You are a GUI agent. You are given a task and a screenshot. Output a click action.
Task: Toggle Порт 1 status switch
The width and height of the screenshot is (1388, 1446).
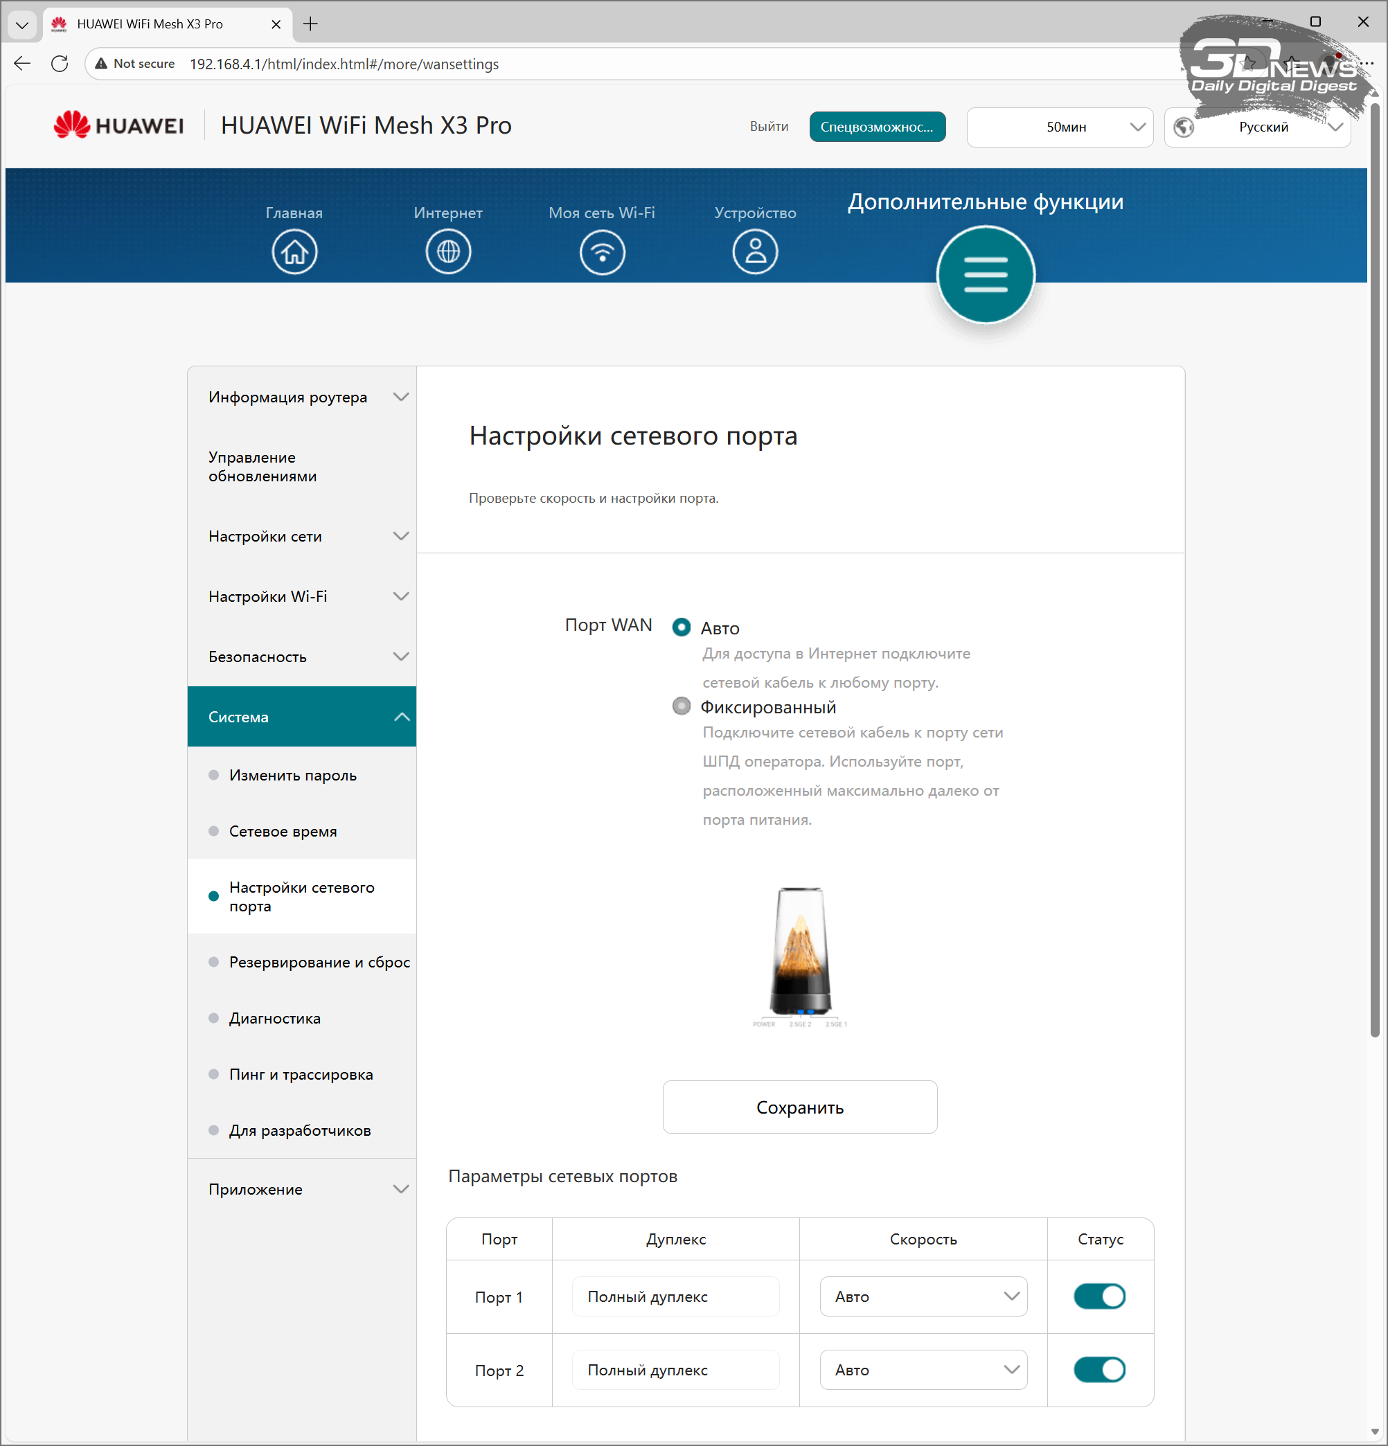[x=1098, y=1296]
